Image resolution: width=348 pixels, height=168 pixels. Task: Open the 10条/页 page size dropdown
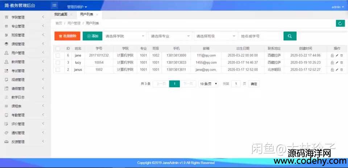point(208,84)
